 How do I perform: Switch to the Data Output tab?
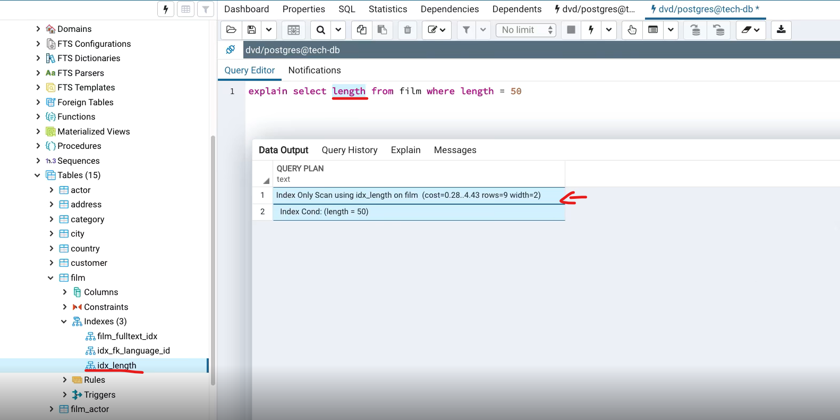tap(283, 150)
